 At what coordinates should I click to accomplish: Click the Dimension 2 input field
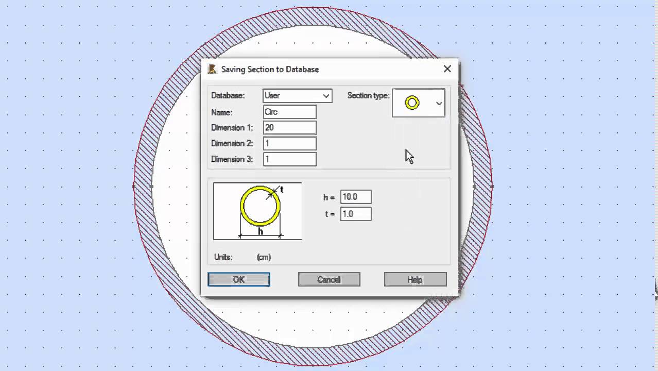point(290,143)
